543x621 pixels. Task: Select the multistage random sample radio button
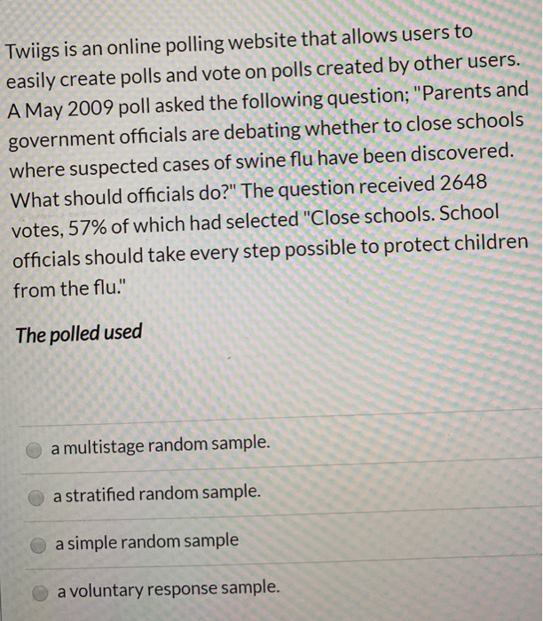34,450
